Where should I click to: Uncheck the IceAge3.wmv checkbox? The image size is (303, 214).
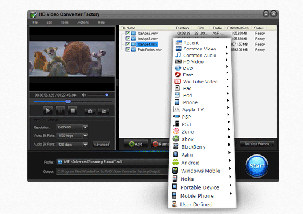click(x=128, y=39)
